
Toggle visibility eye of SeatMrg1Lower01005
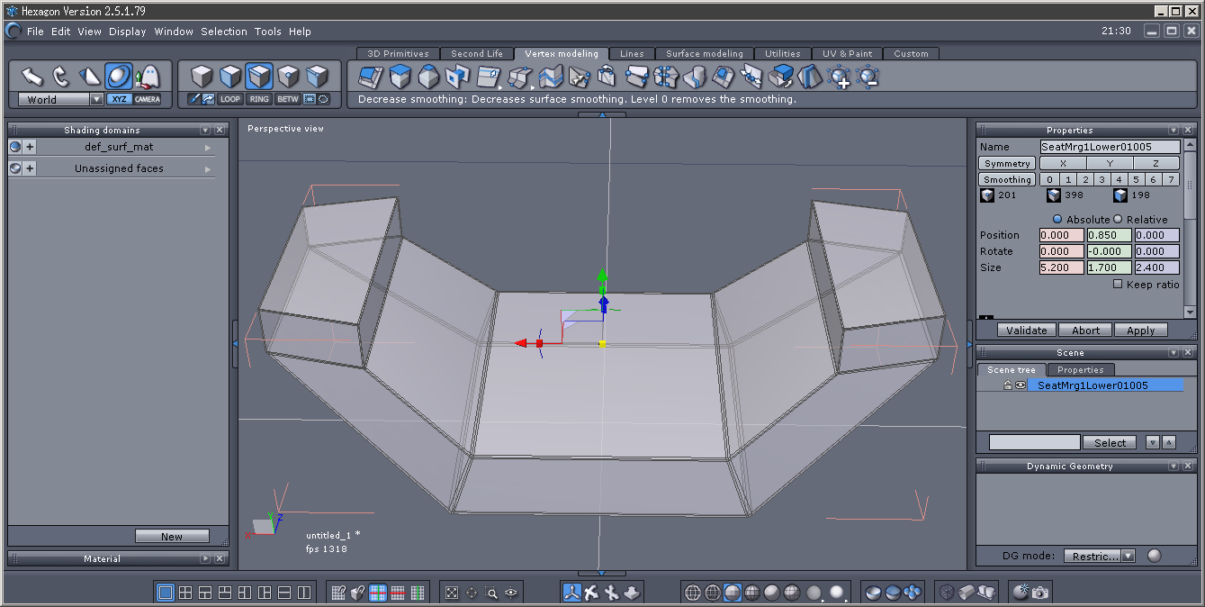click(1021, 385)
